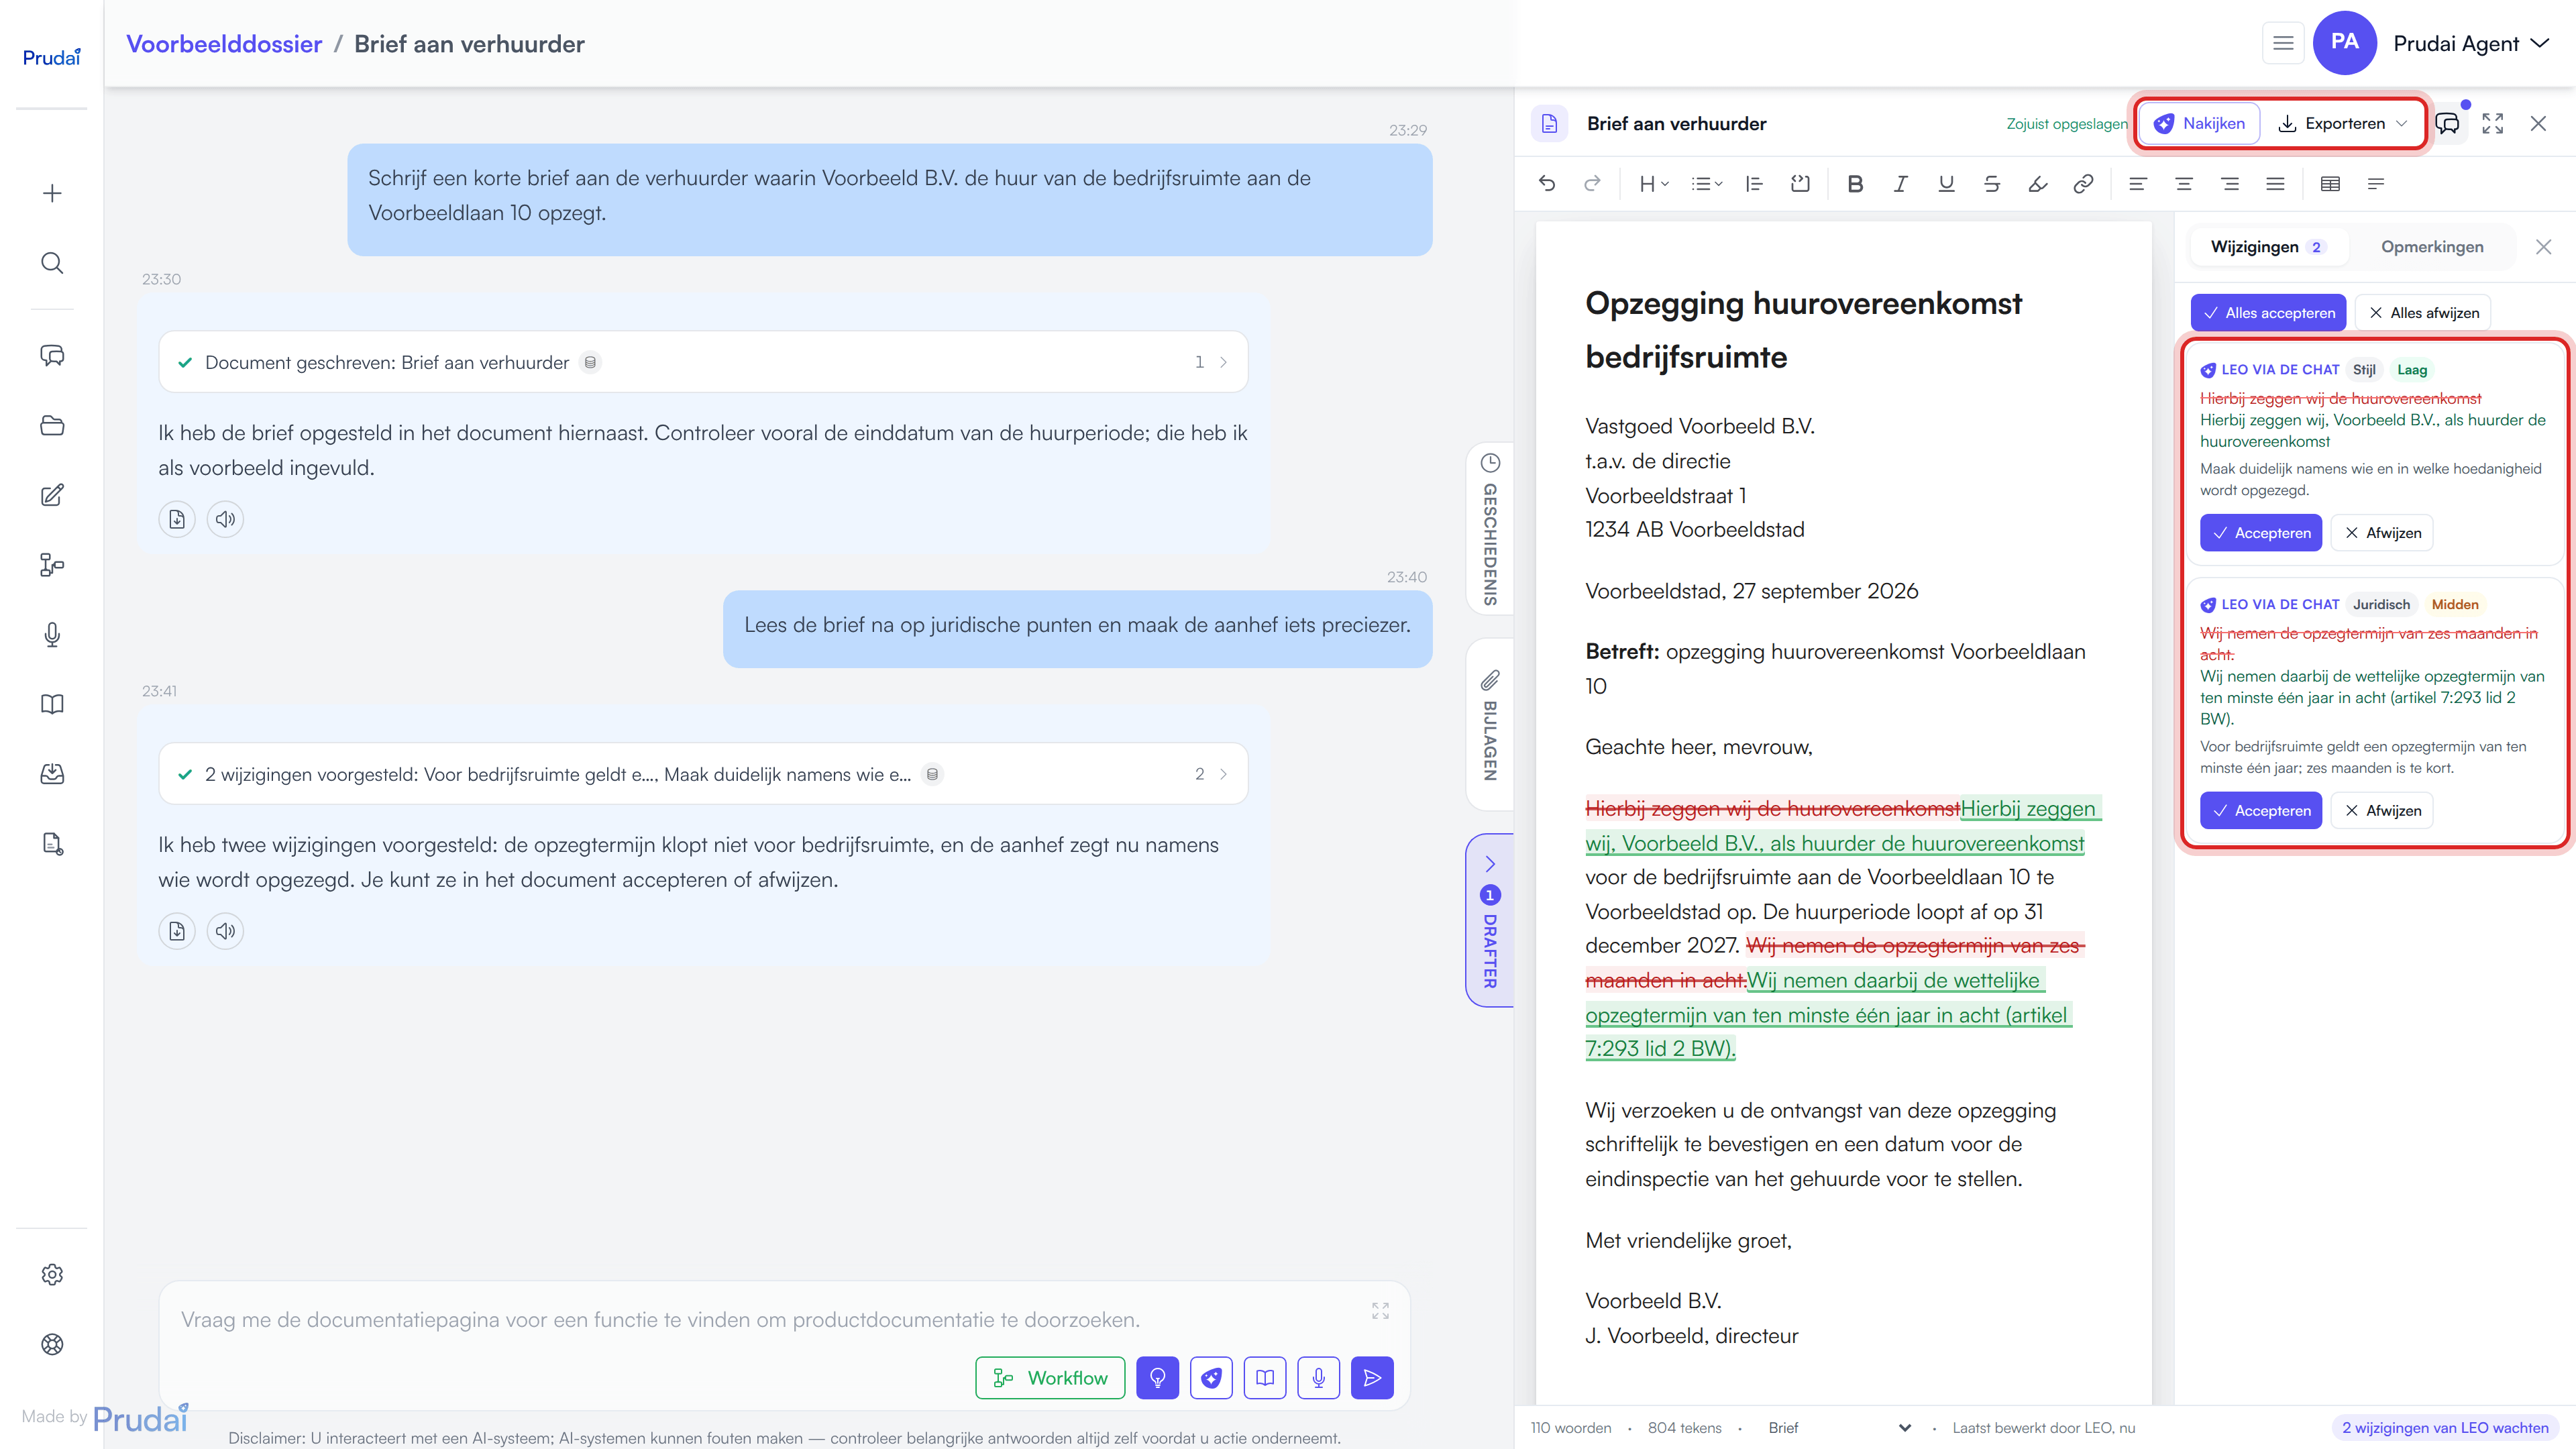This screenshot has width=2576, height=1449.
Task: Click Alles afwijzen
Action: coord(2423,313)
